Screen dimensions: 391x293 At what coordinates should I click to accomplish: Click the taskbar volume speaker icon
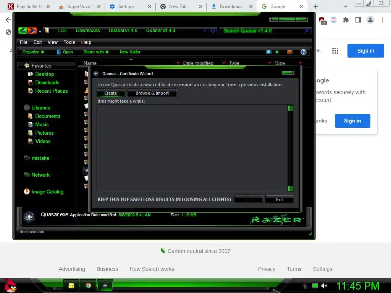pos(324,286)
